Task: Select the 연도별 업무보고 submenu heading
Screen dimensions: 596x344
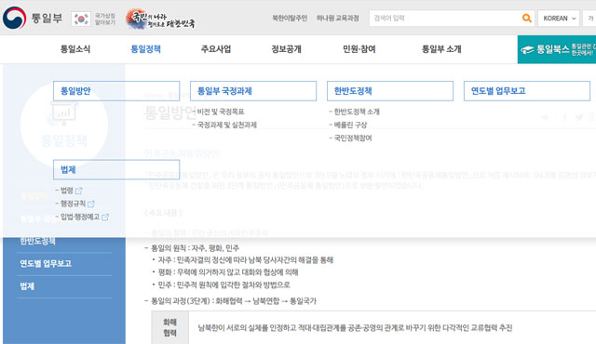Action: [527, 91]
